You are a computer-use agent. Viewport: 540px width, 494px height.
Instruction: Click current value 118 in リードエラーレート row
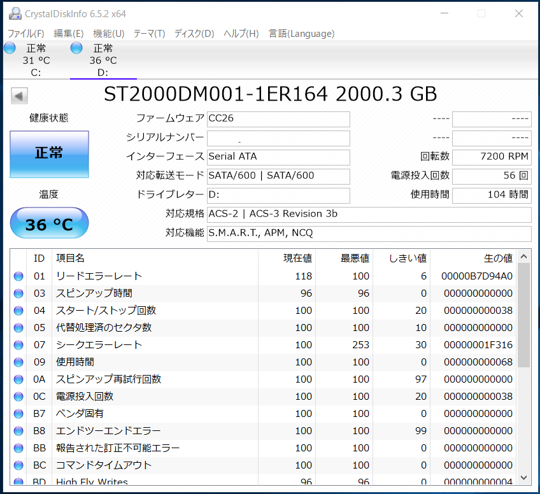point(303,276)
